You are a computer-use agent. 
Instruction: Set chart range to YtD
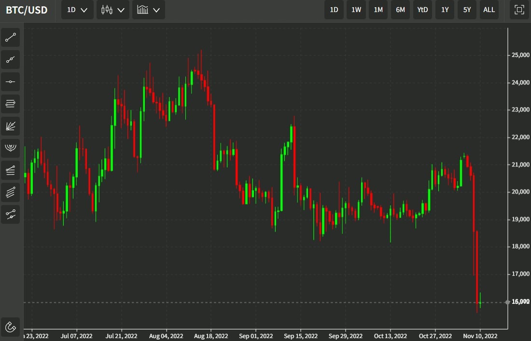pyautogui.click(x=422, y=10)
